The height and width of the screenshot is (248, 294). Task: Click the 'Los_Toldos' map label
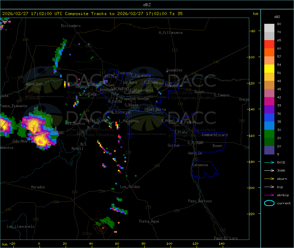[130, 187]
